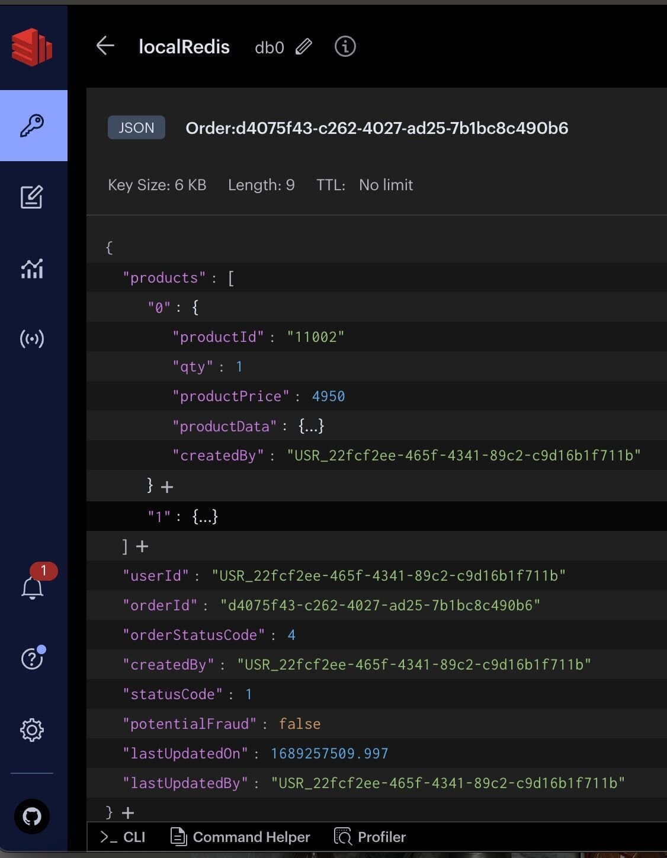Open the GitHub repository icon

tap(31, 816)
